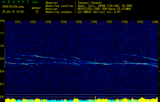
Task: Click the 0.8 kHz axis label
Action: 2,71
